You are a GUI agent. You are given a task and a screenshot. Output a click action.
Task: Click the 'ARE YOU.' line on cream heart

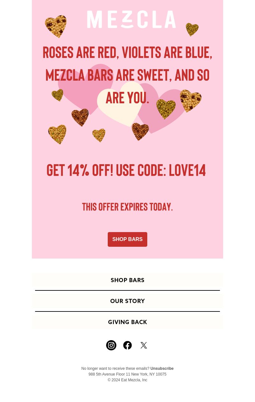(127, 98)
